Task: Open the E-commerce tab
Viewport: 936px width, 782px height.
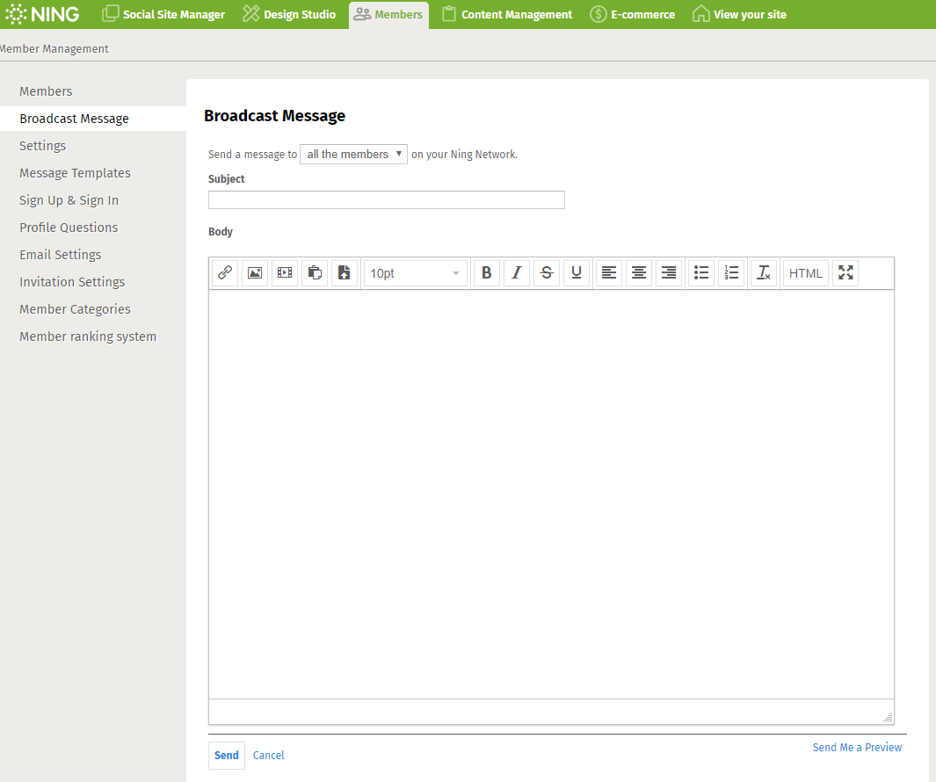Action: 632,14
